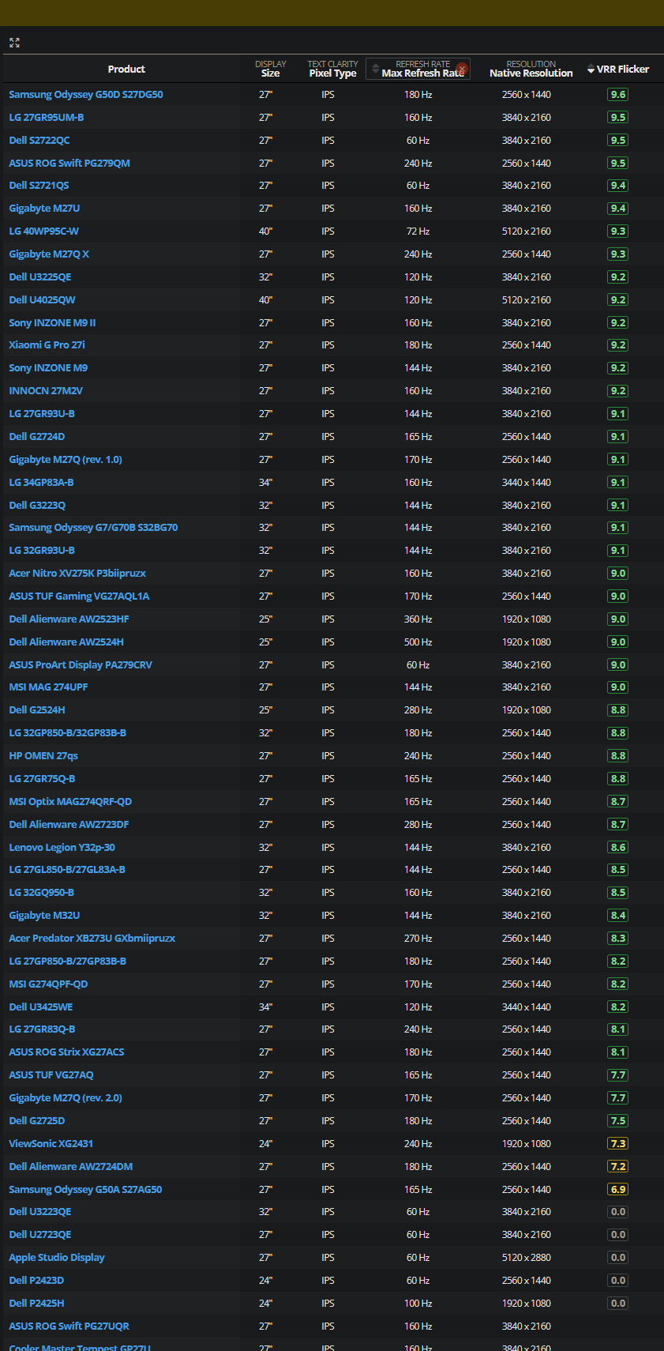The image size is (664, 1351).
Task: Open the Samsung Odyssey G50D S27DG50 link
Action: click(86, 94)
